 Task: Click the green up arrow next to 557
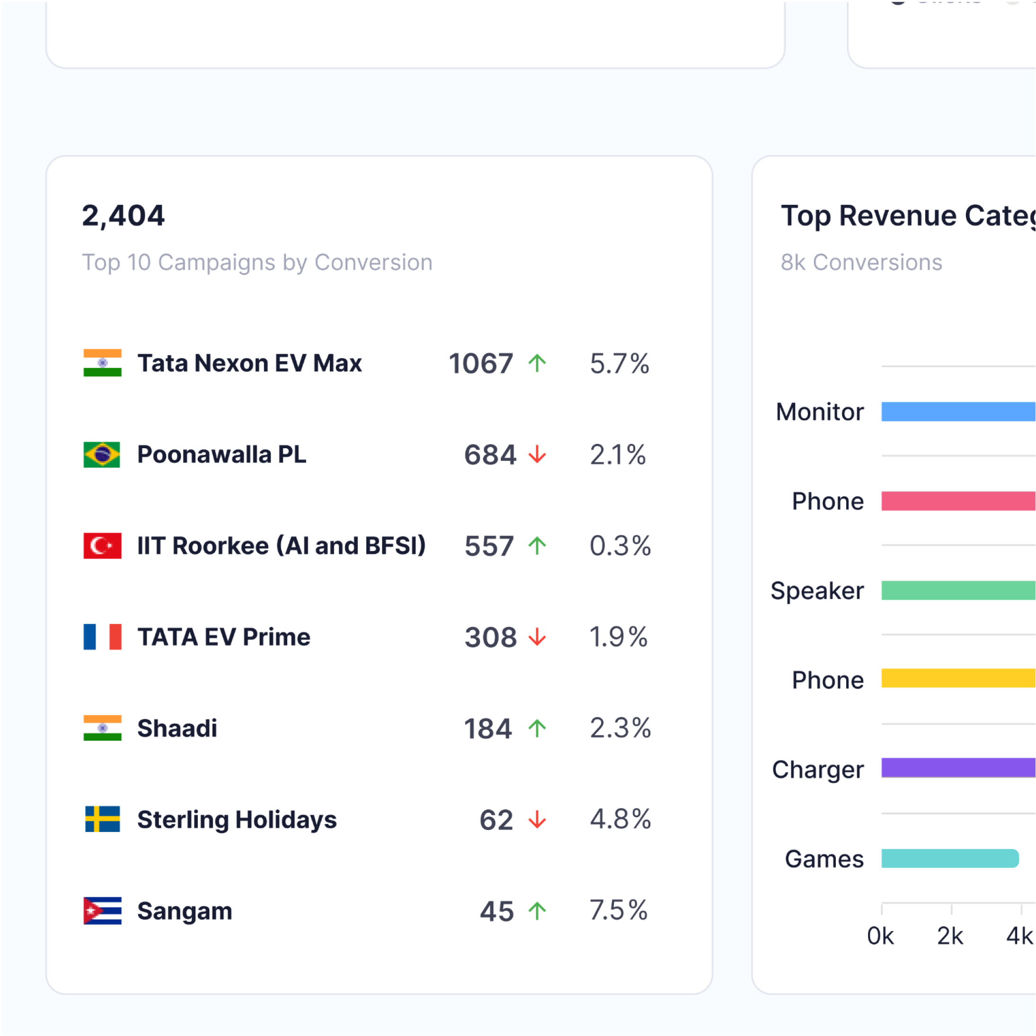click(x=537, y=546)
